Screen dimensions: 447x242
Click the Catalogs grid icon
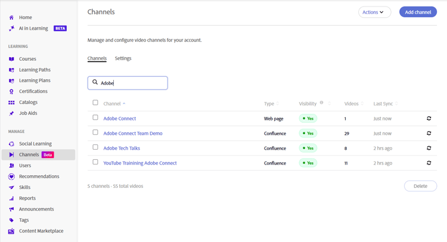[x=11, y=103]
